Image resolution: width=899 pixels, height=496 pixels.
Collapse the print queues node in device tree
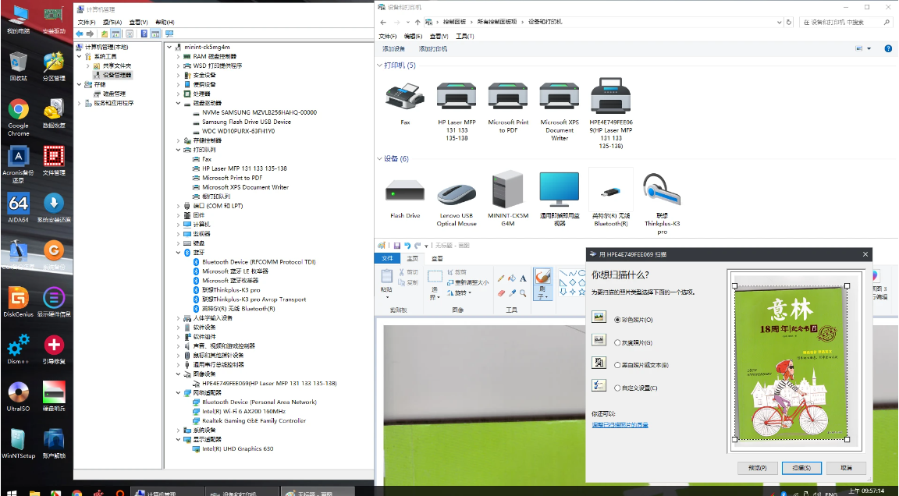(178, 150)
